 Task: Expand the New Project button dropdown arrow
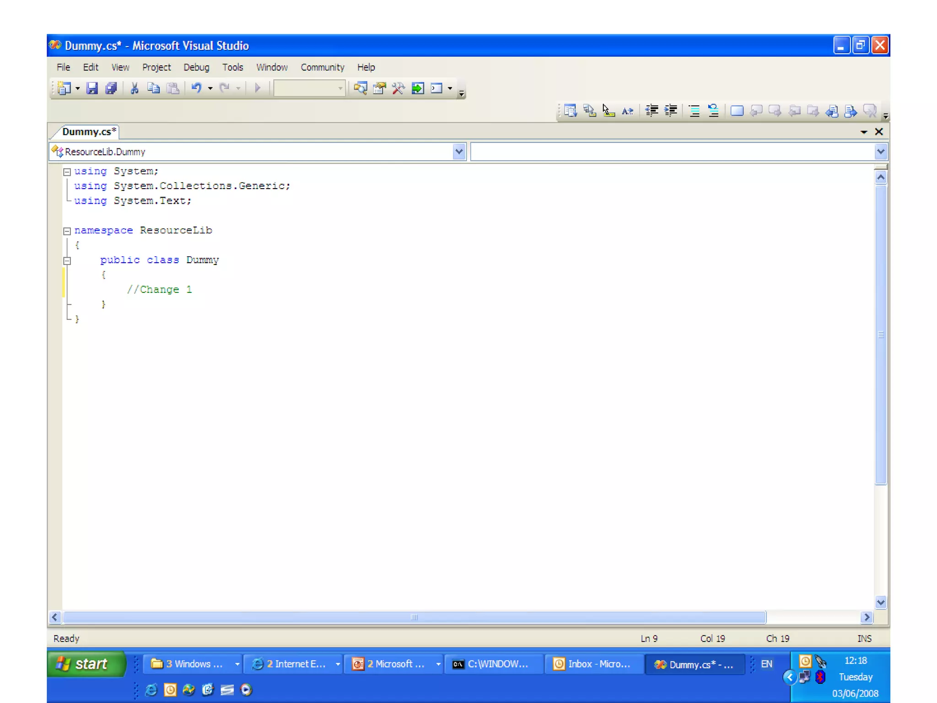point(77,88)
